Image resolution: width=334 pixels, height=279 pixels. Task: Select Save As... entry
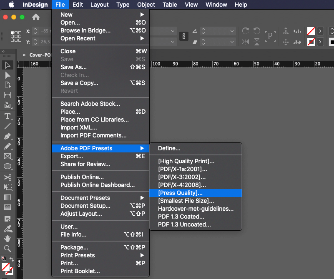(x=100, y=67)
